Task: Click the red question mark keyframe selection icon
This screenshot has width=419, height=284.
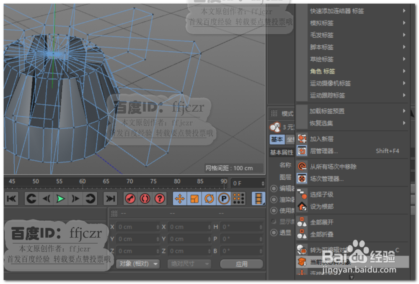Action: coord(160,199)
